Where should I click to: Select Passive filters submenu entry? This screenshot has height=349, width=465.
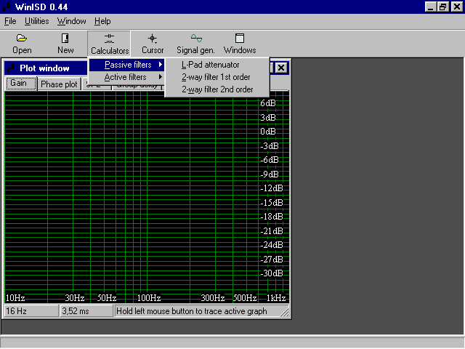click(x=126, y=65)
